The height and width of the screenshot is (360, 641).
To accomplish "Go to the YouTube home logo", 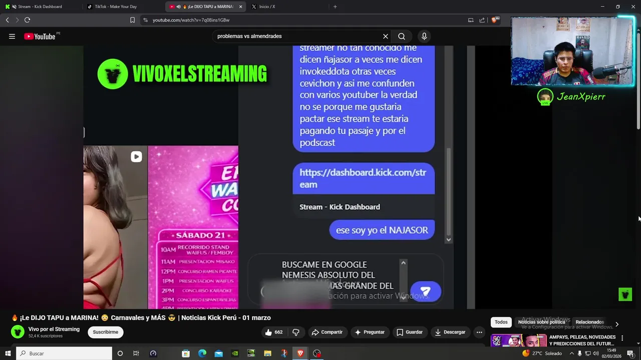I will coord(40,36).
